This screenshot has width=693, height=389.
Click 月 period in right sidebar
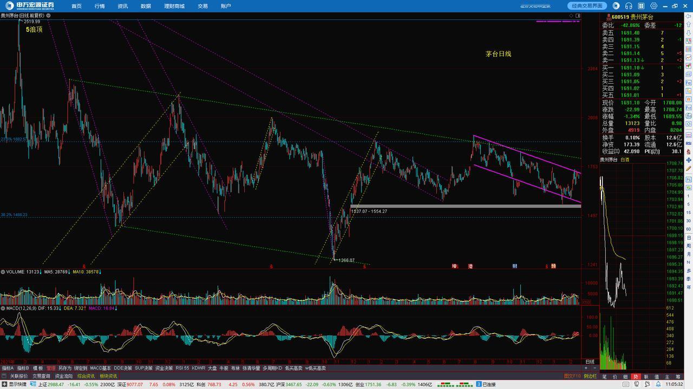(689, 254)
